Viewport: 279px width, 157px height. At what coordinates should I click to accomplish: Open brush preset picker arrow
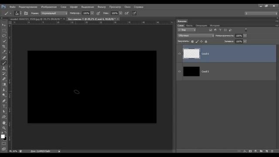(21, 13)
